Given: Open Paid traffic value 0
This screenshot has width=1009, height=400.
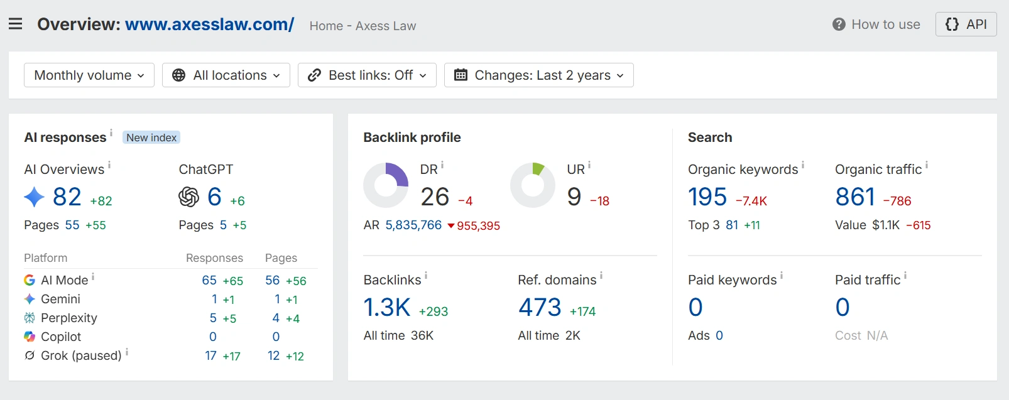Looking at the screenshot, I should [x=843, y=307].
